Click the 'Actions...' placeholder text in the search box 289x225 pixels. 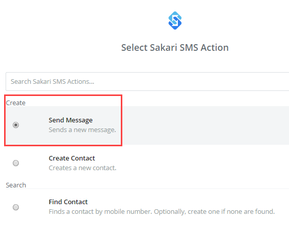[81, 81]
